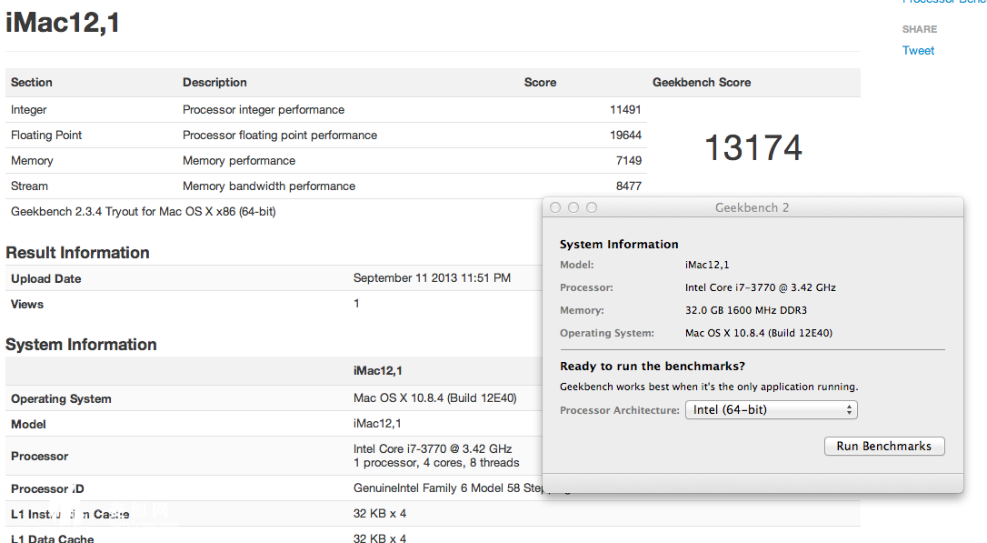
Task: Click the Memory performance row
Action: (x=325, y=161)
